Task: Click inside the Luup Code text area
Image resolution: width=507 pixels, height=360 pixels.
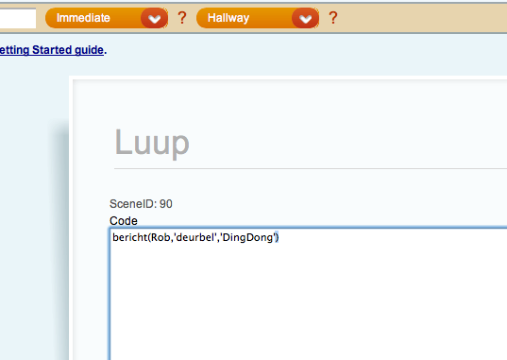Action: (x=308, y=295)
